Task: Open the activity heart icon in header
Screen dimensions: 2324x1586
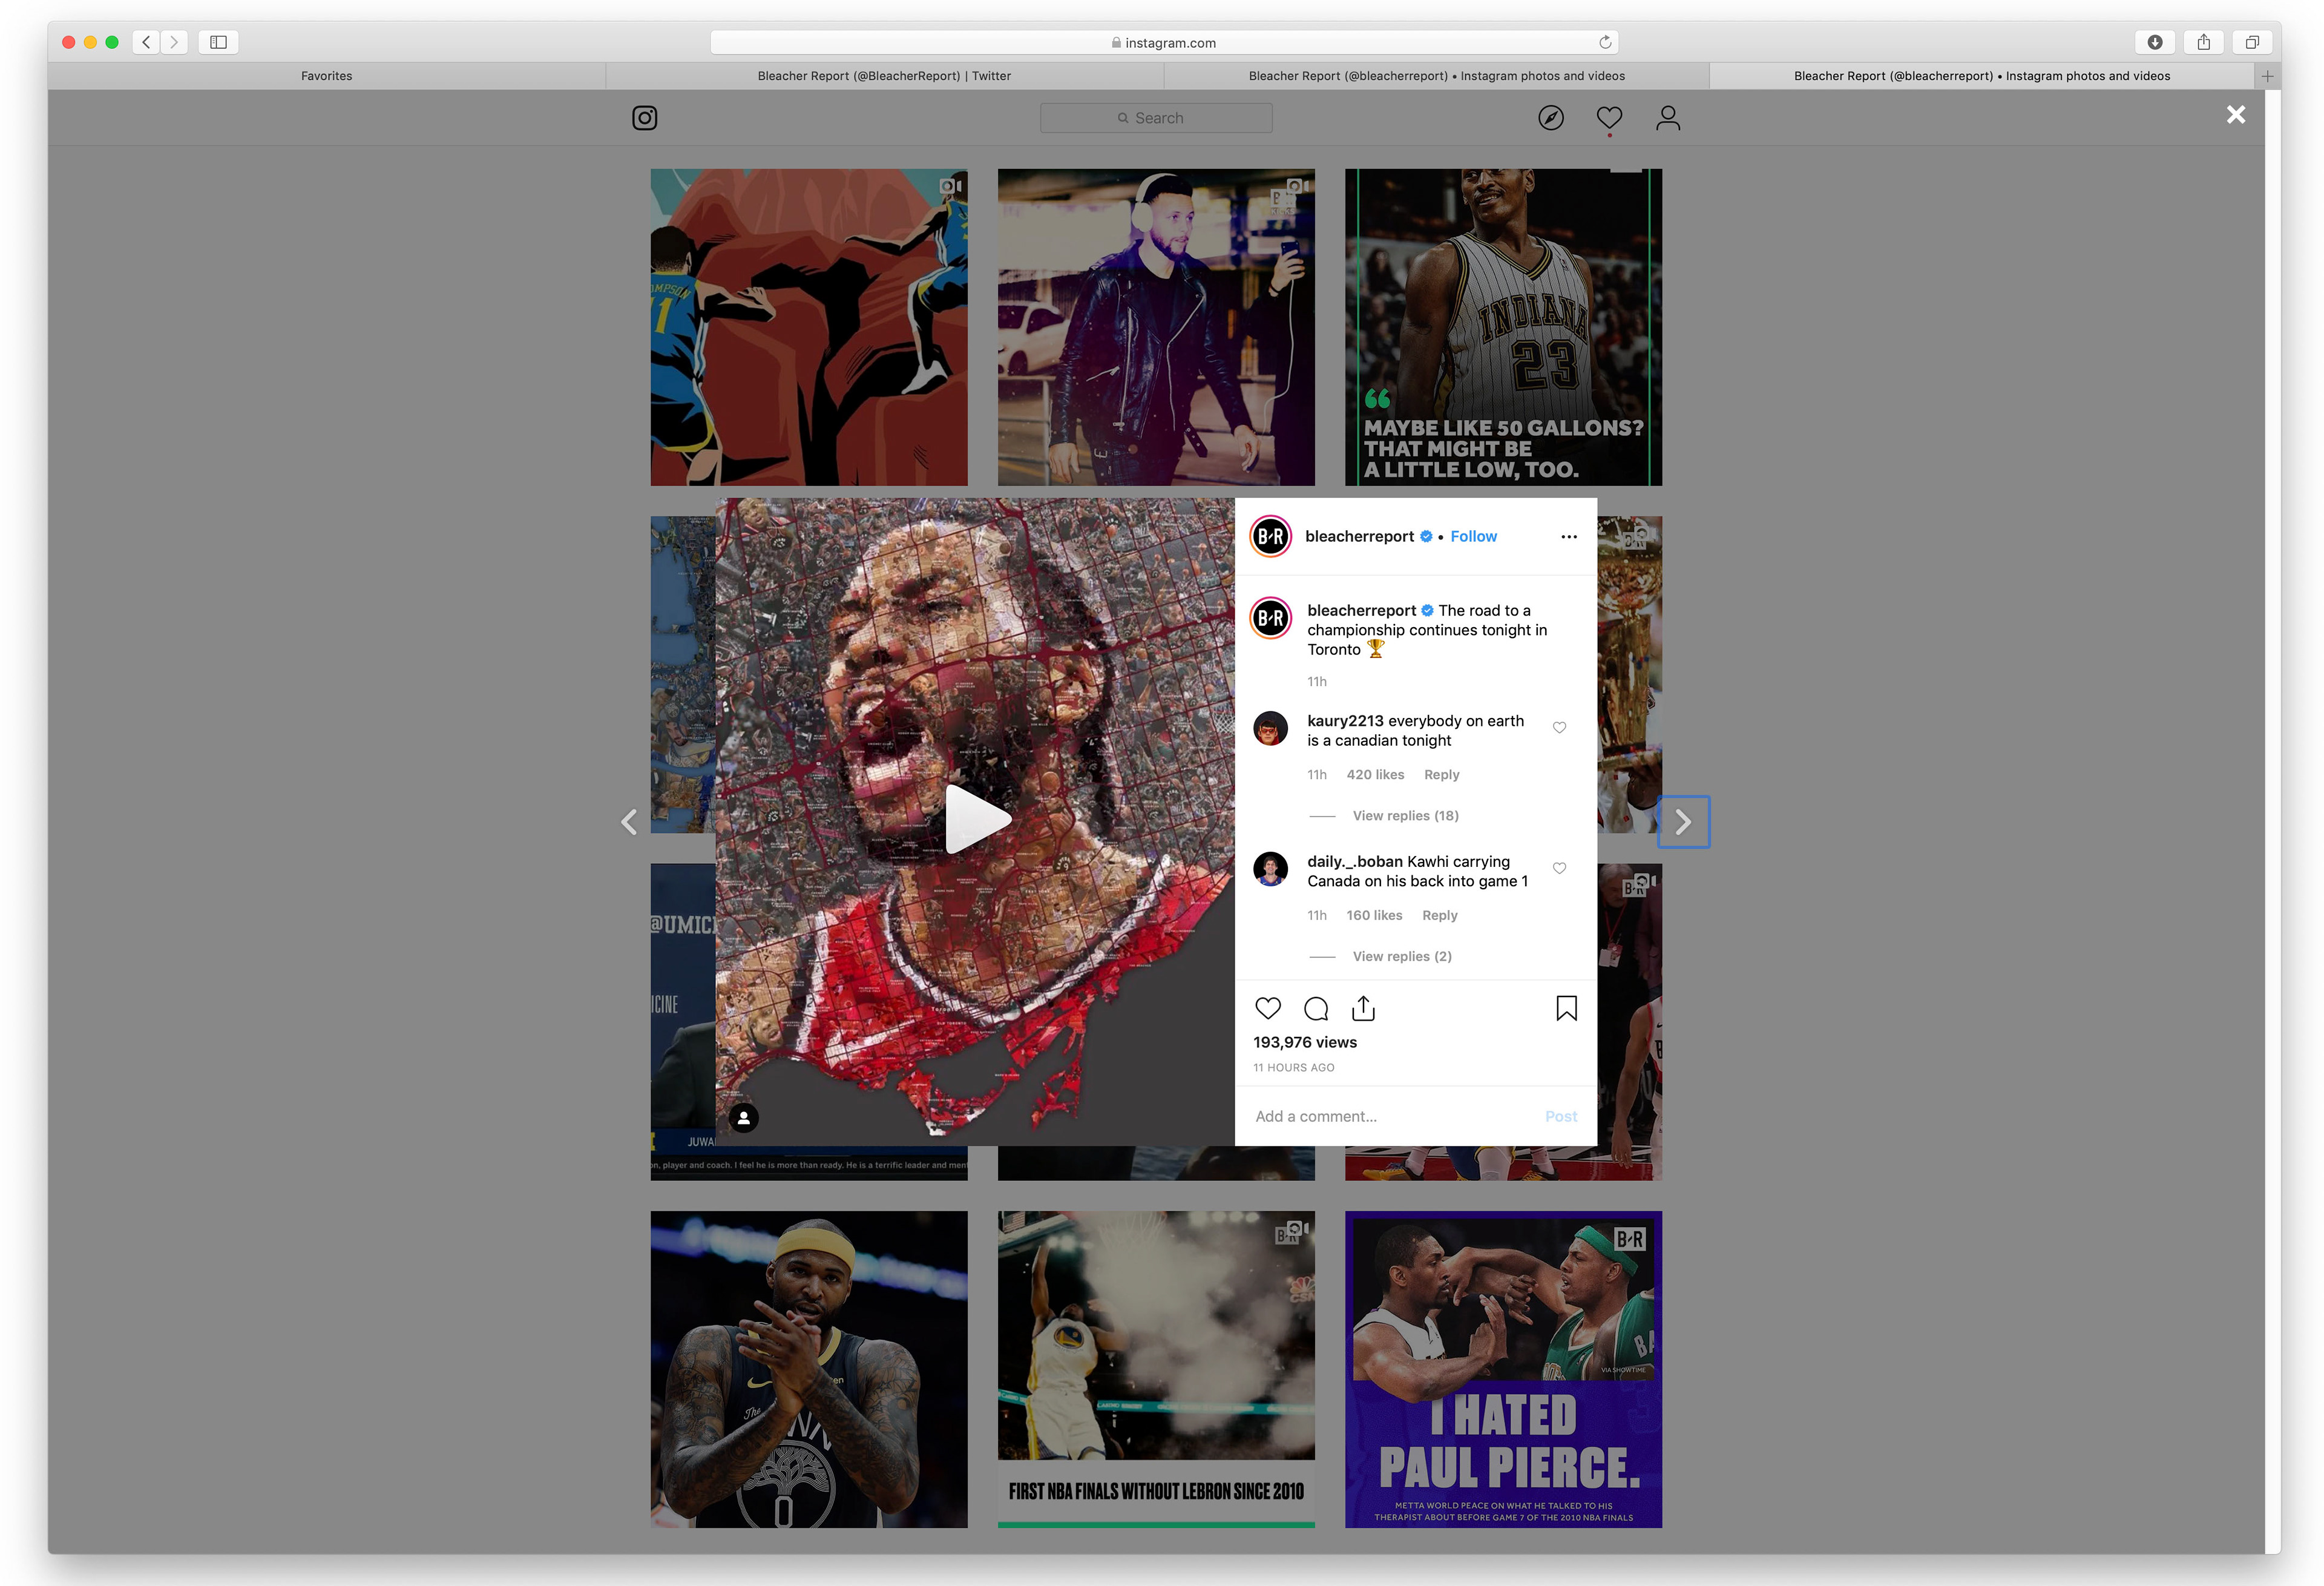Action: point(1609,118)
